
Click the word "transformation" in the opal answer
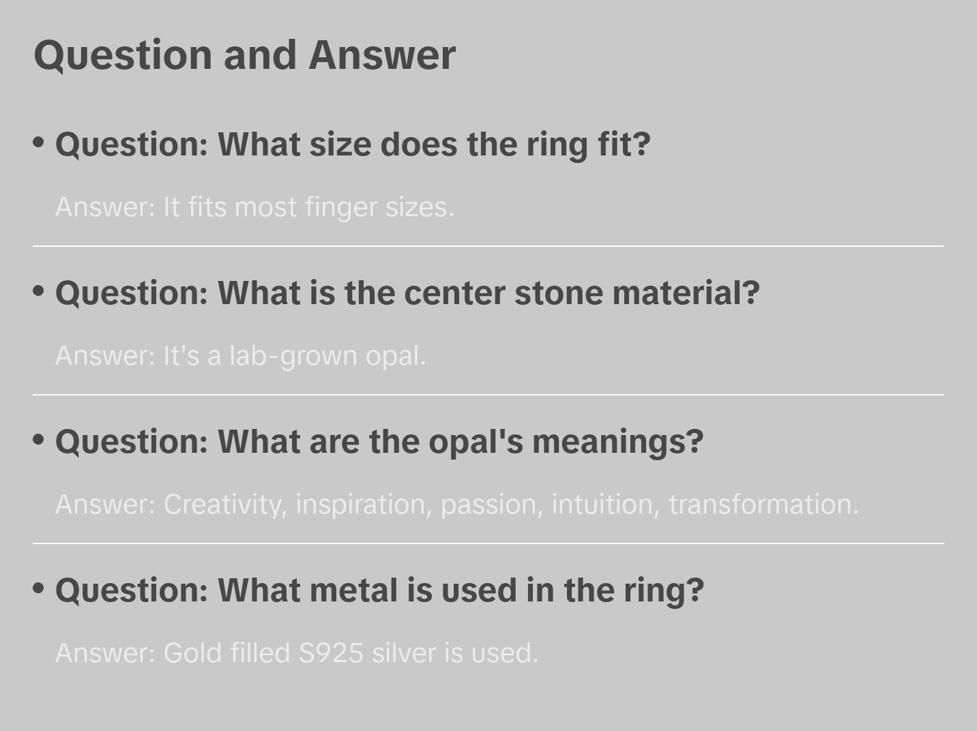(763, 505)
